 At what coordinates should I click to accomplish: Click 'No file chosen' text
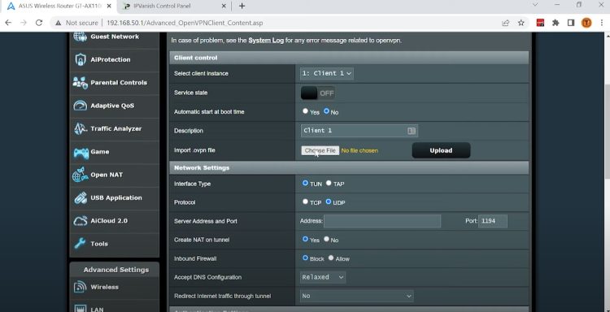pos(359,150)
